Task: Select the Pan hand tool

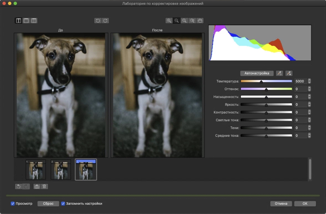Action: tap(200, 21)
